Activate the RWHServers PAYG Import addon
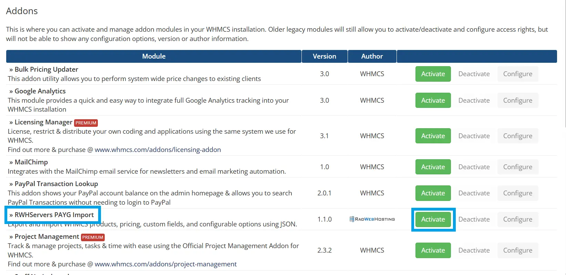The height and width of the screenshot is (275, 566). [x=433, y=219]
